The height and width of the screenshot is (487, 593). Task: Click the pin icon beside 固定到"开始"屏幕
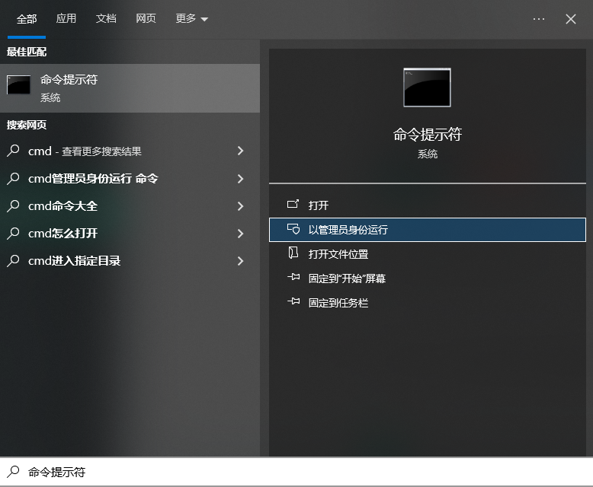[x=293, y=277]
